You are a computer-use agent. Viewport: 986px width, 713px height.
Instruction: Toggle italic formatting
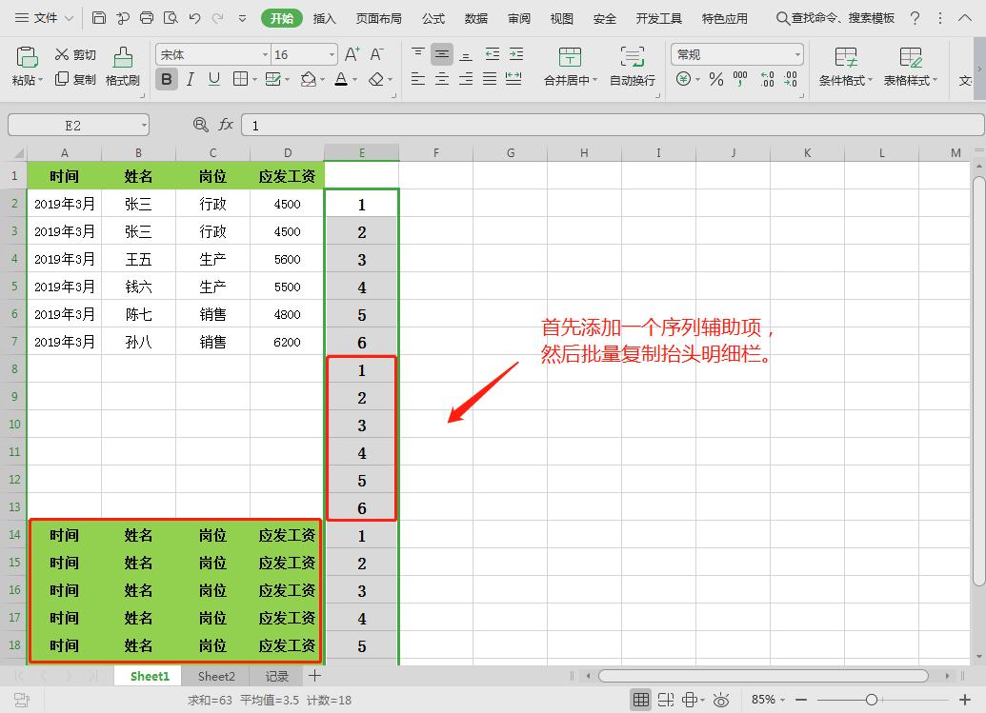tap(189, 80)
